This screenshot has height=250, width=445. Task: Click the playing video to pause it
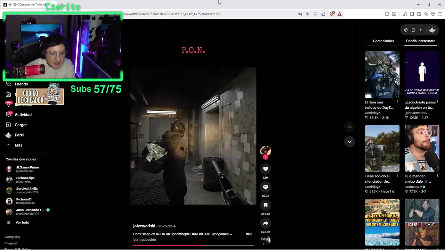[193, 136]
